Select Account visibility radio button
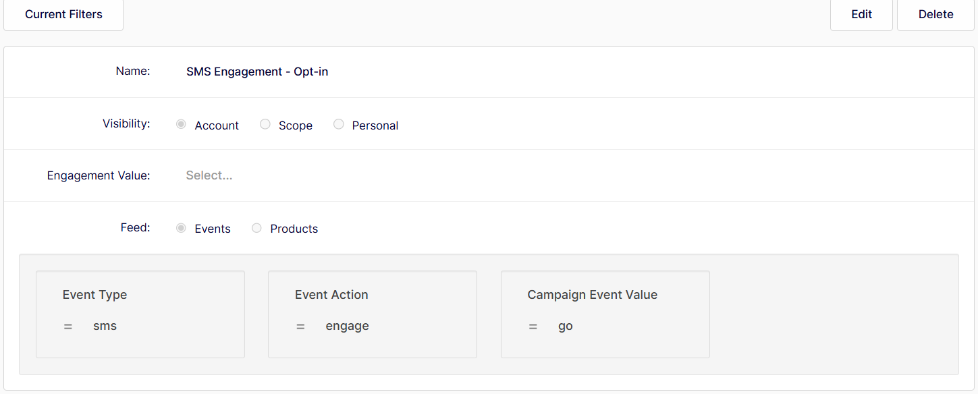Screen dimensions: 978x394 coord(181,124)
